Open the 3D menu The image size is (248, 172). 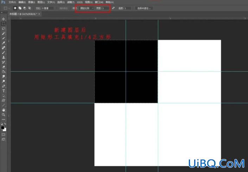[x=80, y=2]
